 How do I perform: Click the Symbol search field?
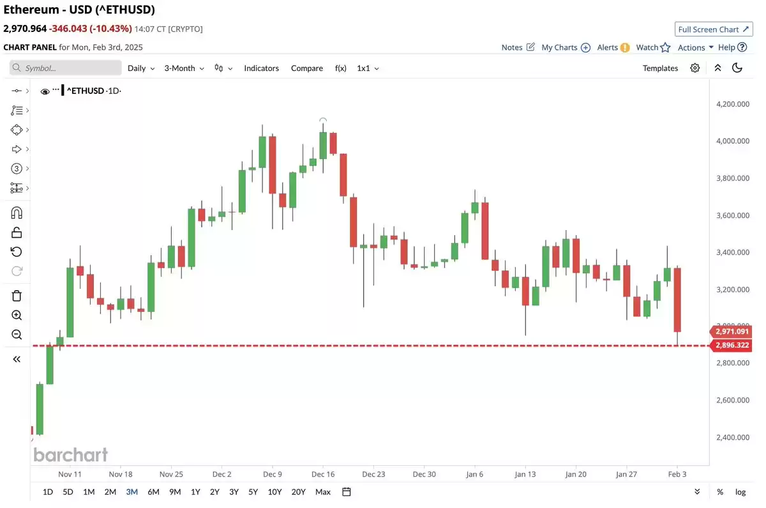coord(65,68)
